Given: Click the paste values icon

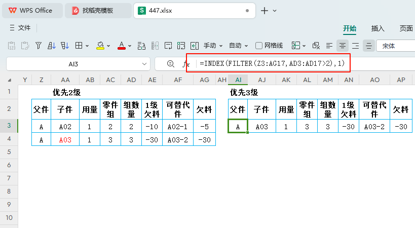Looking at the screenshot, I should coord(12,46).
